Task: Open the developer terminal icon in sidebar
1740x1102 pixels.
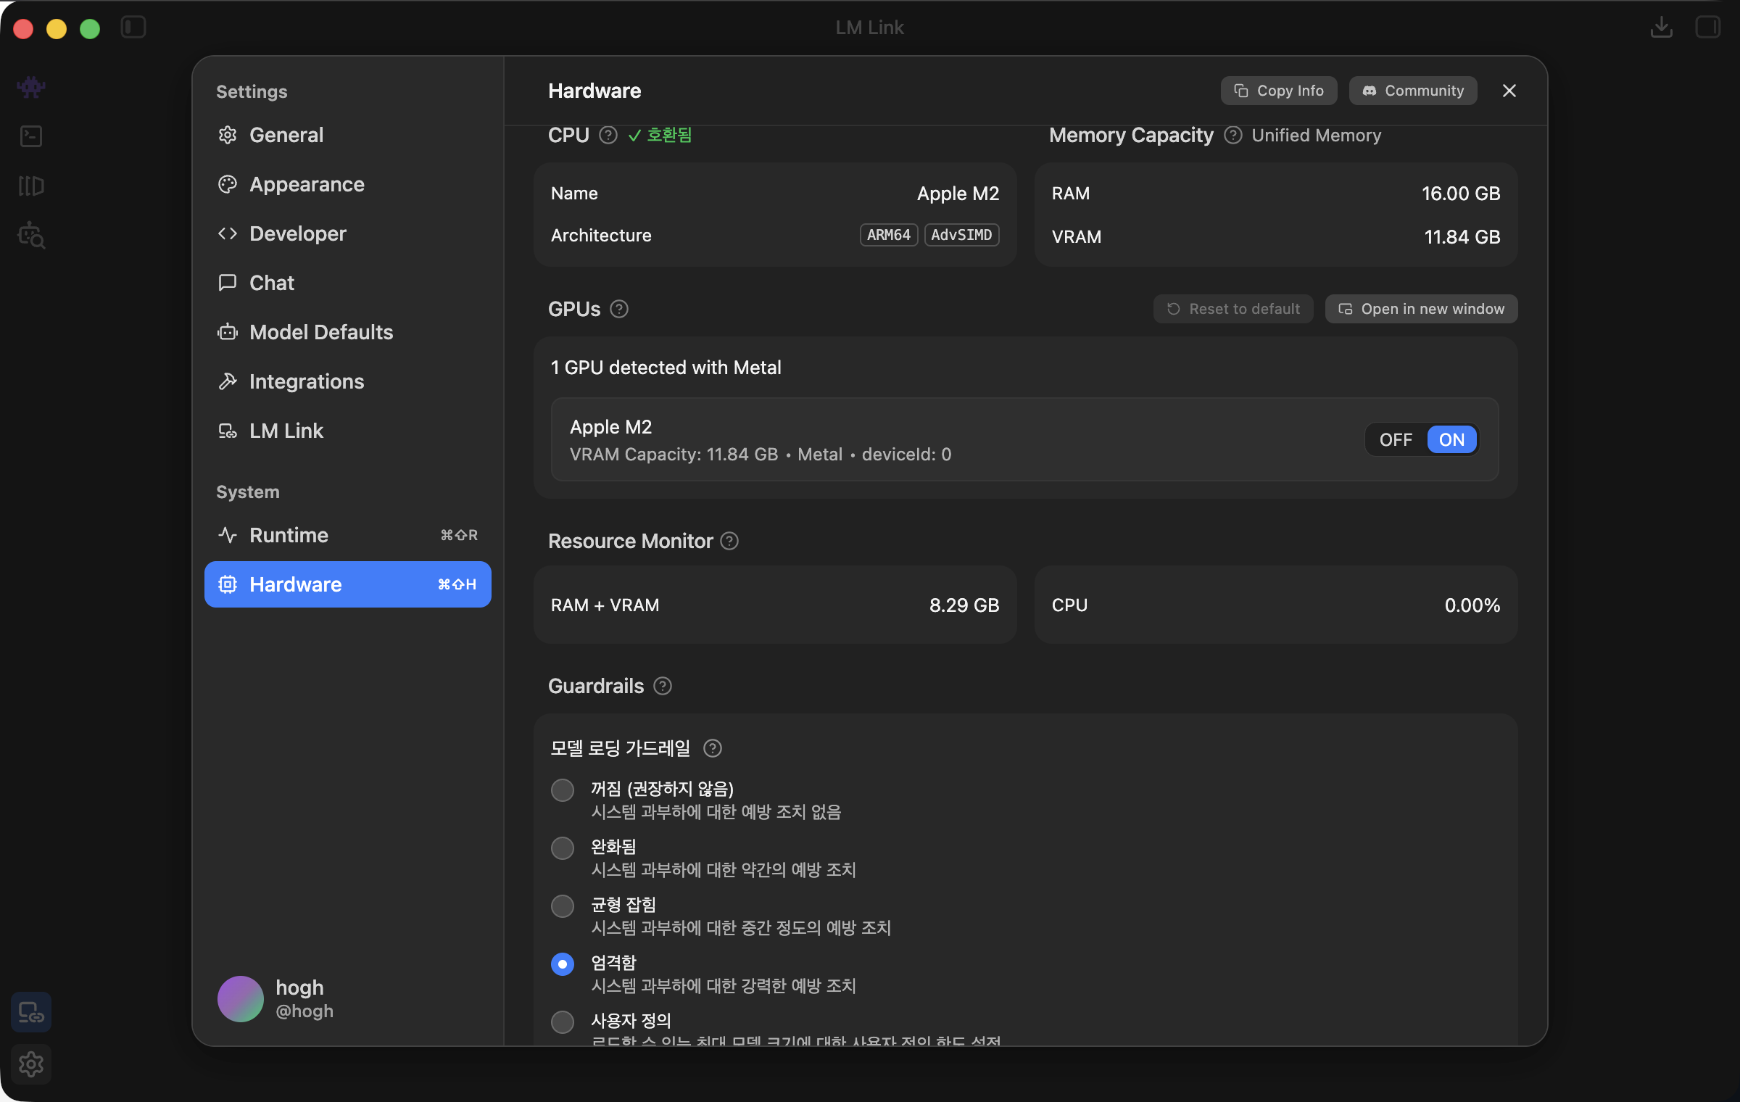Action: 31,136
